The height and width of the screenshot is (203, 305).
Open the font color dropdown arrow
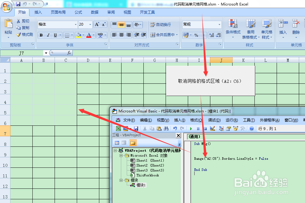click(93, 35)
